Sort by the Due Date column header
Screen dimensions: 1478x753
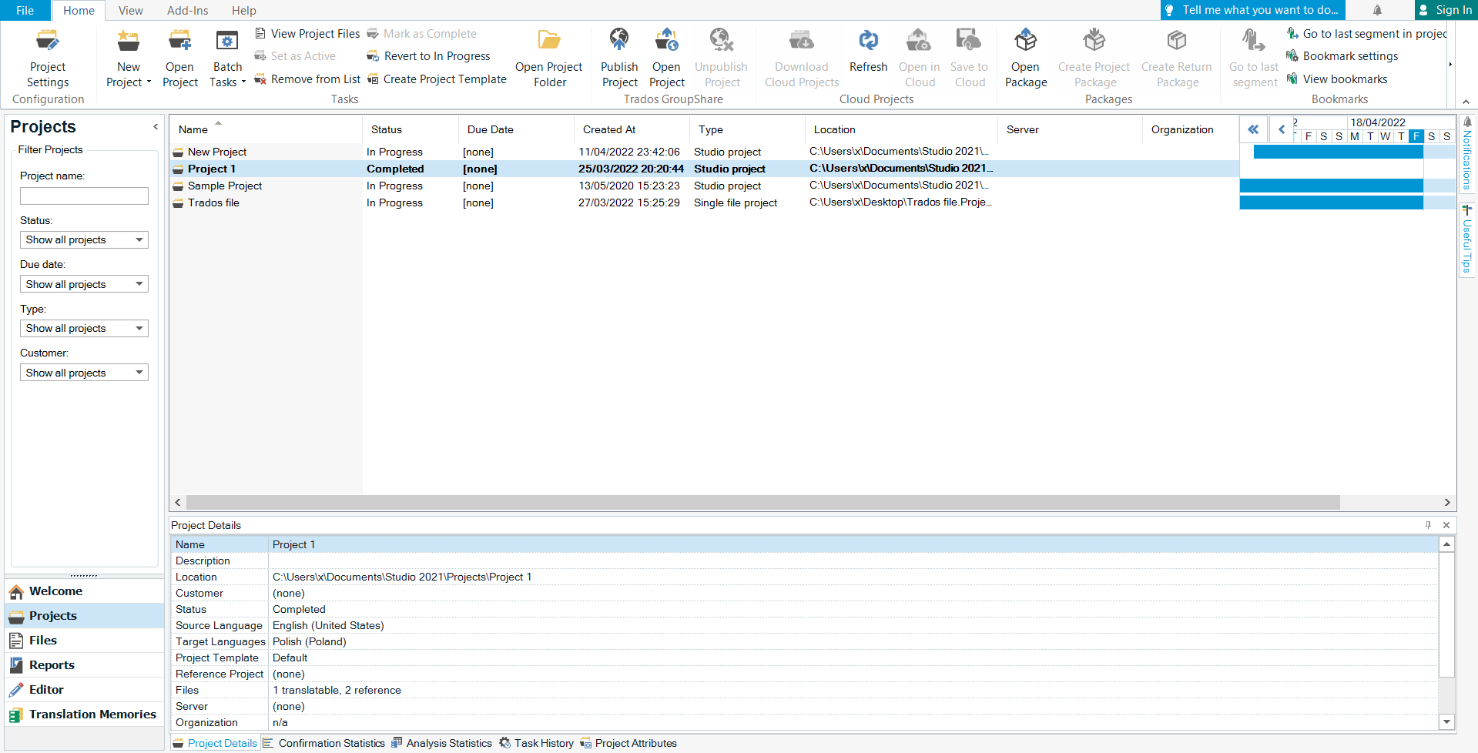516,129
